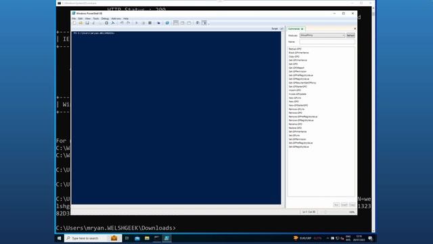Image resolution: width=433 pixels, height=244 pixels.
Task: Show hidden system tray icons chevron
Action: 327,238
